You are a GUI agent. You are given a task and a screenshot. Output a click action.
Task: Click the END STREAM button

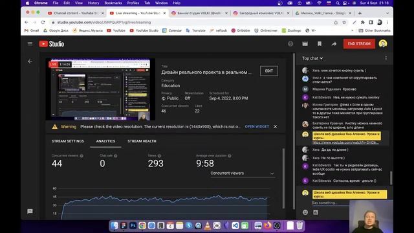(359, 44)
